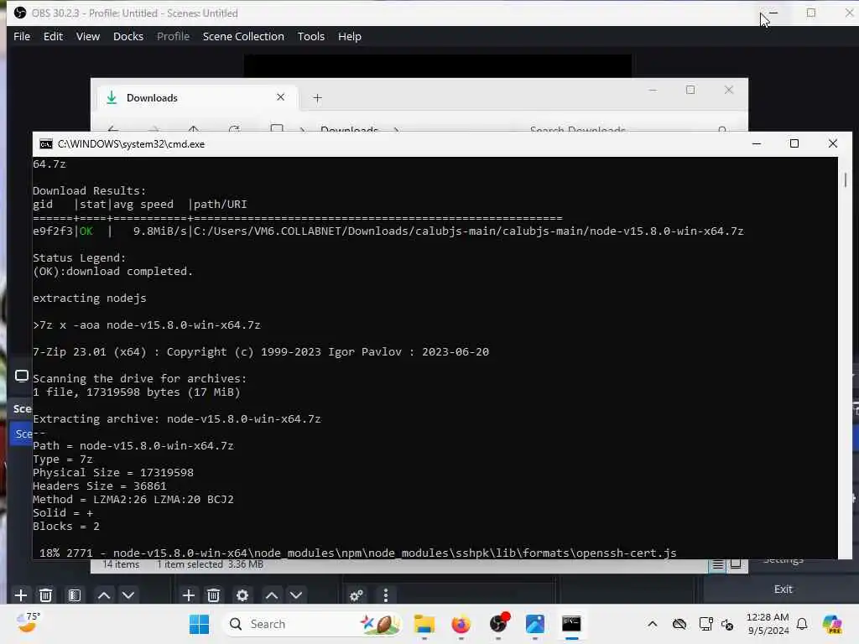Launch Firefox from the taskbar

[461, 624]
